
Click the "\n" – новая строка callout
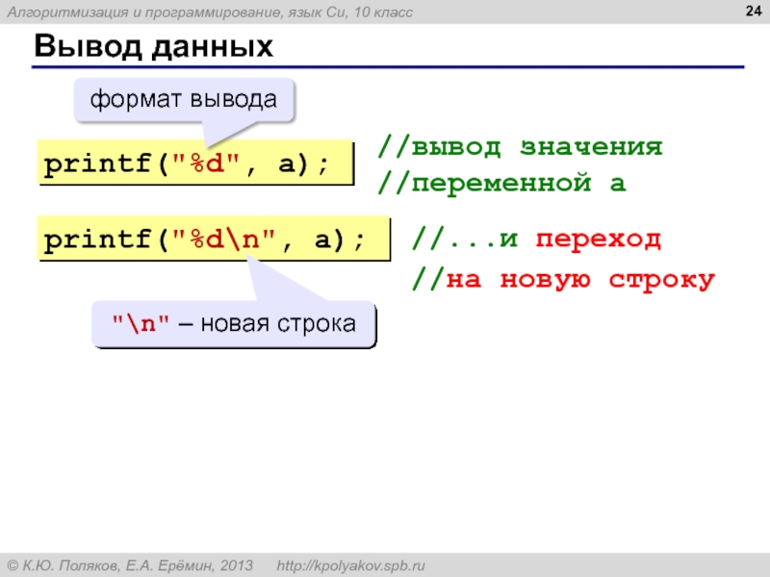[x=233, y=326]
